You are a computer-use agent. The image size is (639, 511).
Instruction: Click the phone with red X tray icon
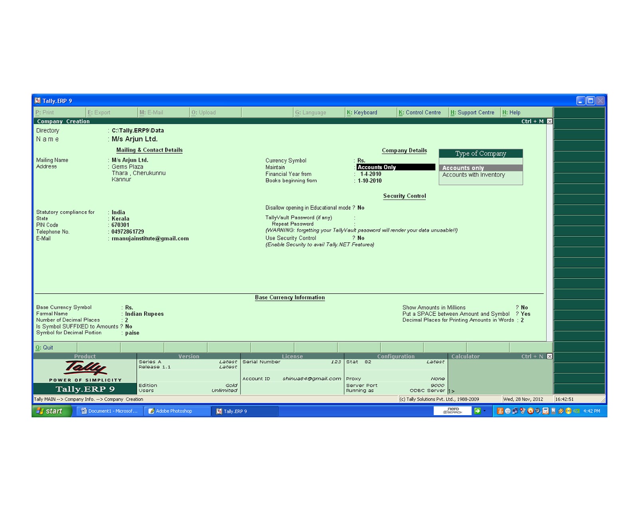[522, 411]
